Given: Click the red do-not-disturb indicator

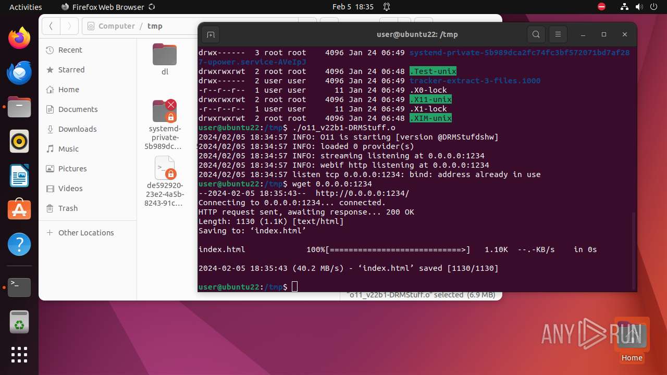Looking at the screenshot, I should [601, 7].
